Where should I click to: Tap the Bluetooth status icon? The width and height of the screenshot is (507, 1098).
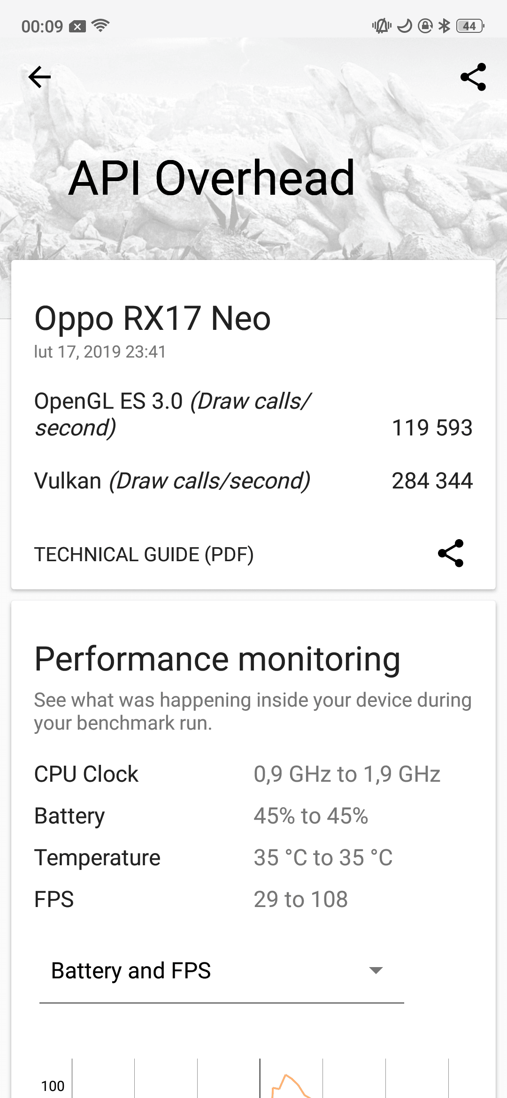tap(444, 26)
